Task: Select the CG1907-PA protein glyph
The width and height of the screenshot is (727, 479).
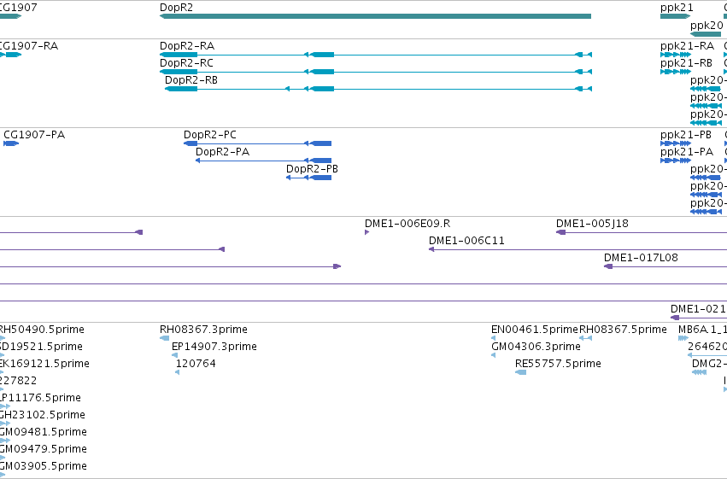Action: [x=11, y=143]
